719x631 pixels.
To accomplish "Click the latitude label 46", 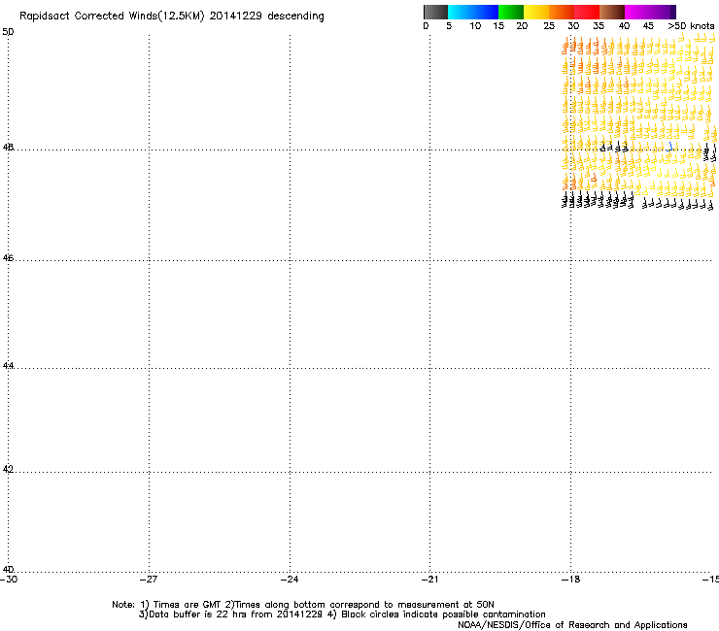I will click(8, 258).
